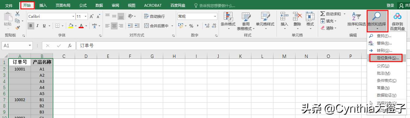Click the text orientation icon

(x=131, y=16)
